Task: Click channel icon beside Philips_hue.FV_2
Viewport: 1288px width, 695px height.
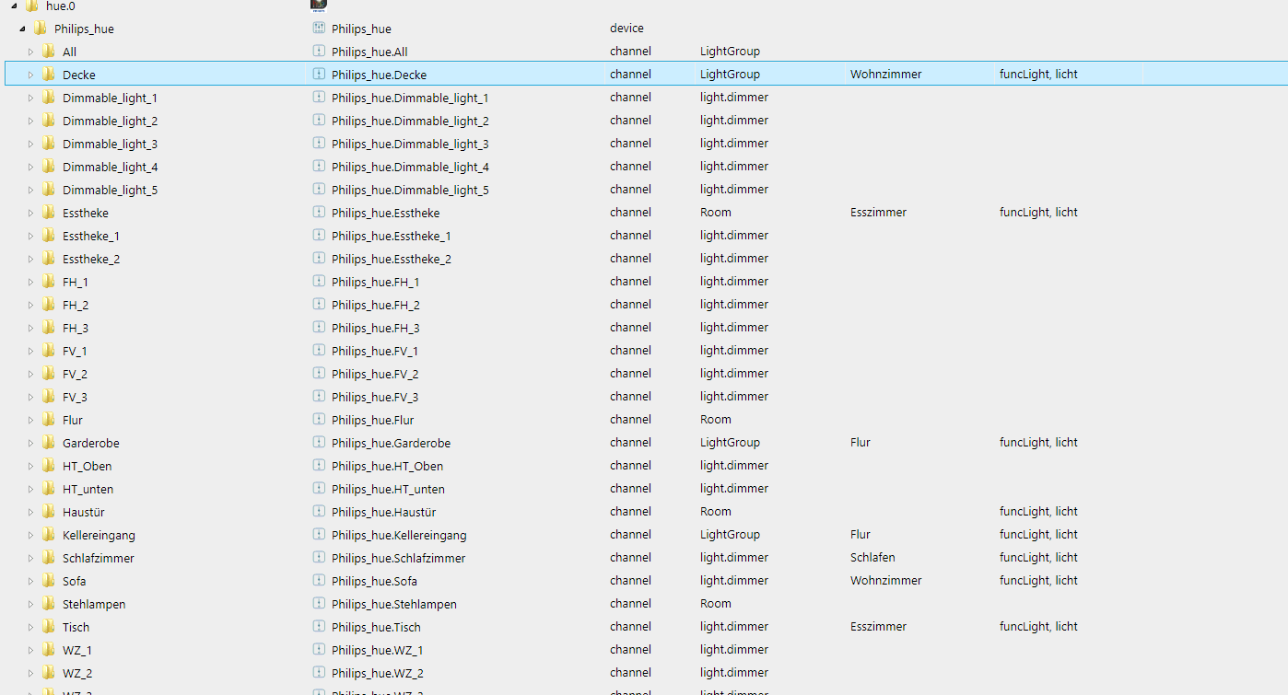Action: pos(319,374)
